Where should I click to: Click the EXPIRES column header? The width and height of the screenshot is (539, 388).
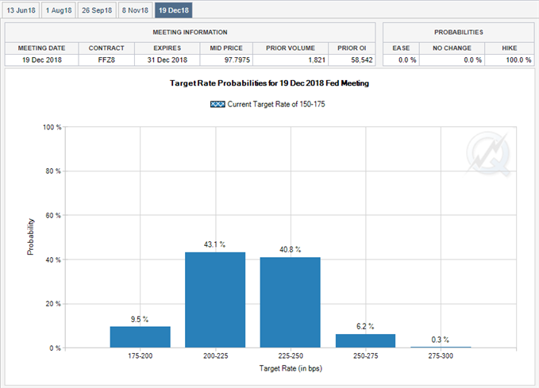tap(167, 48)
